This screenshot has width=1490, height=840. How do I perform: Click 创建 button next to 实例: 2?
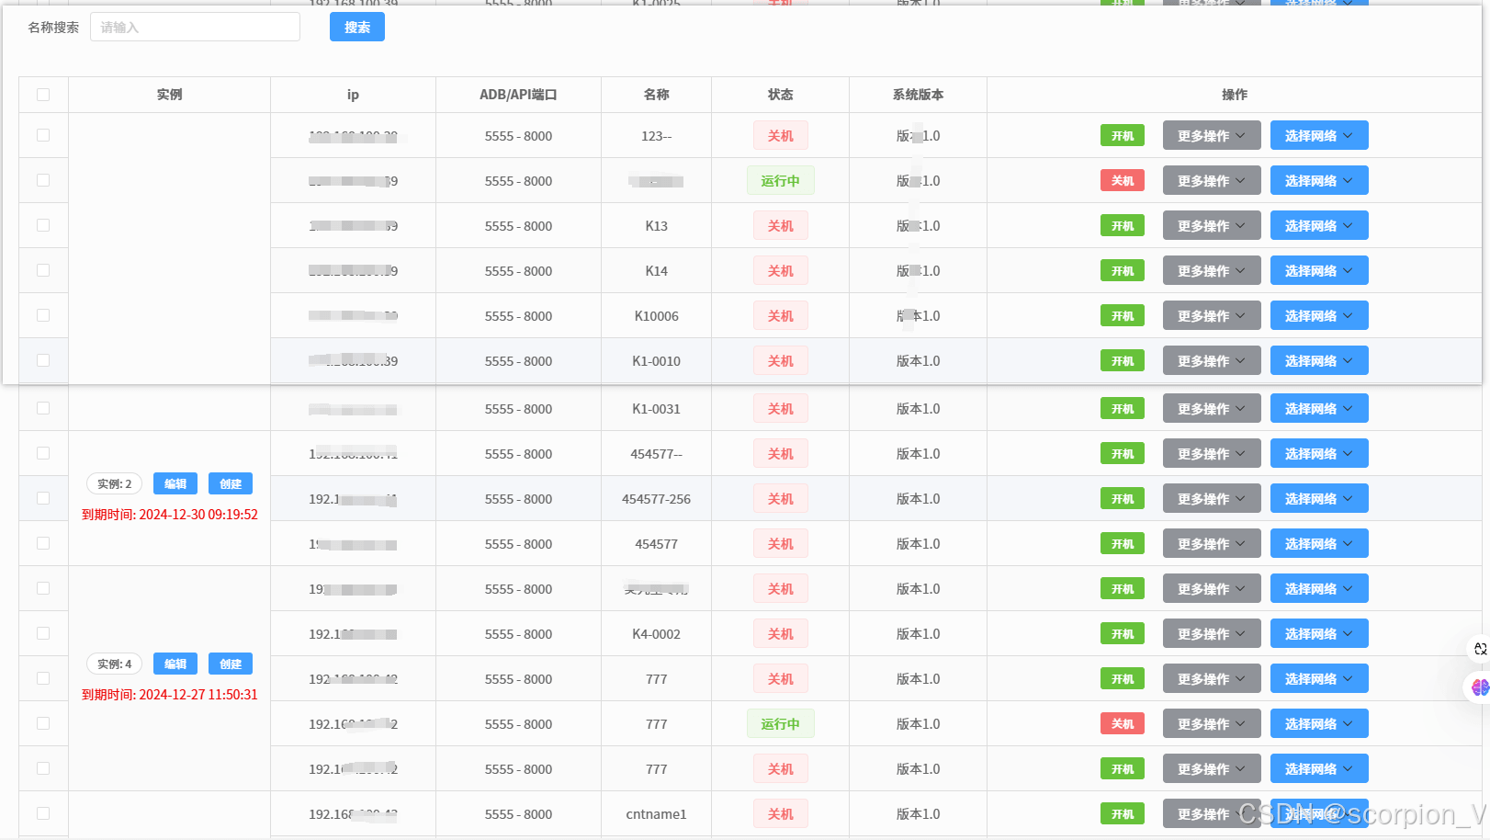231,483
